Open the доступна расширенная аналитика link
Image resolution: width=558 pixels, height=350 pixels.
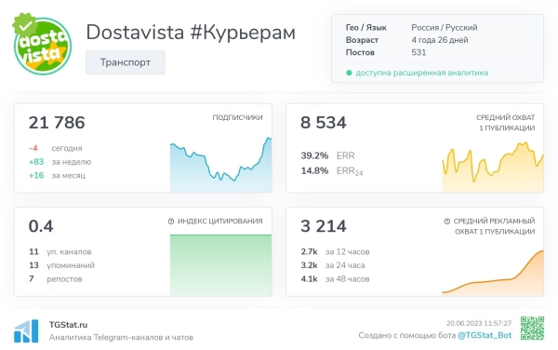[421, 73]
